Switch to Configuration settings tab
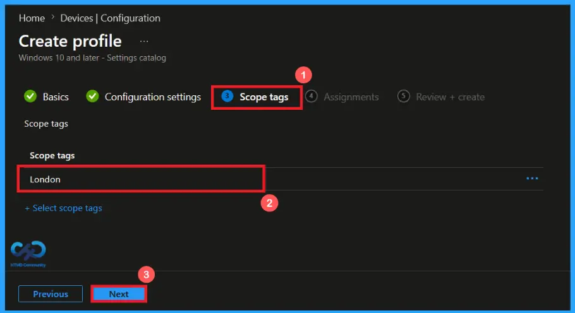This screenshot has width=575, height=313. point(143,97)
